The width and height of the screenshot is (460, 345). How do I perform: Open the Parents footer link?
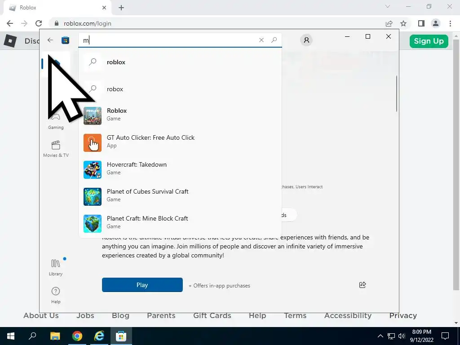[161, 315]
